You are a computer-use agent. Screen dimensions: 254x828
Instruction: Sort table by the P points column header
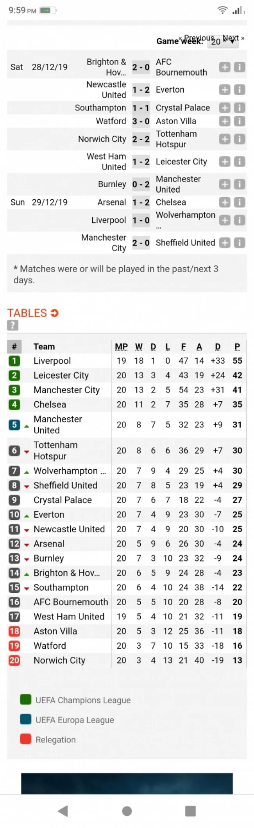click(x=237, y=347)
